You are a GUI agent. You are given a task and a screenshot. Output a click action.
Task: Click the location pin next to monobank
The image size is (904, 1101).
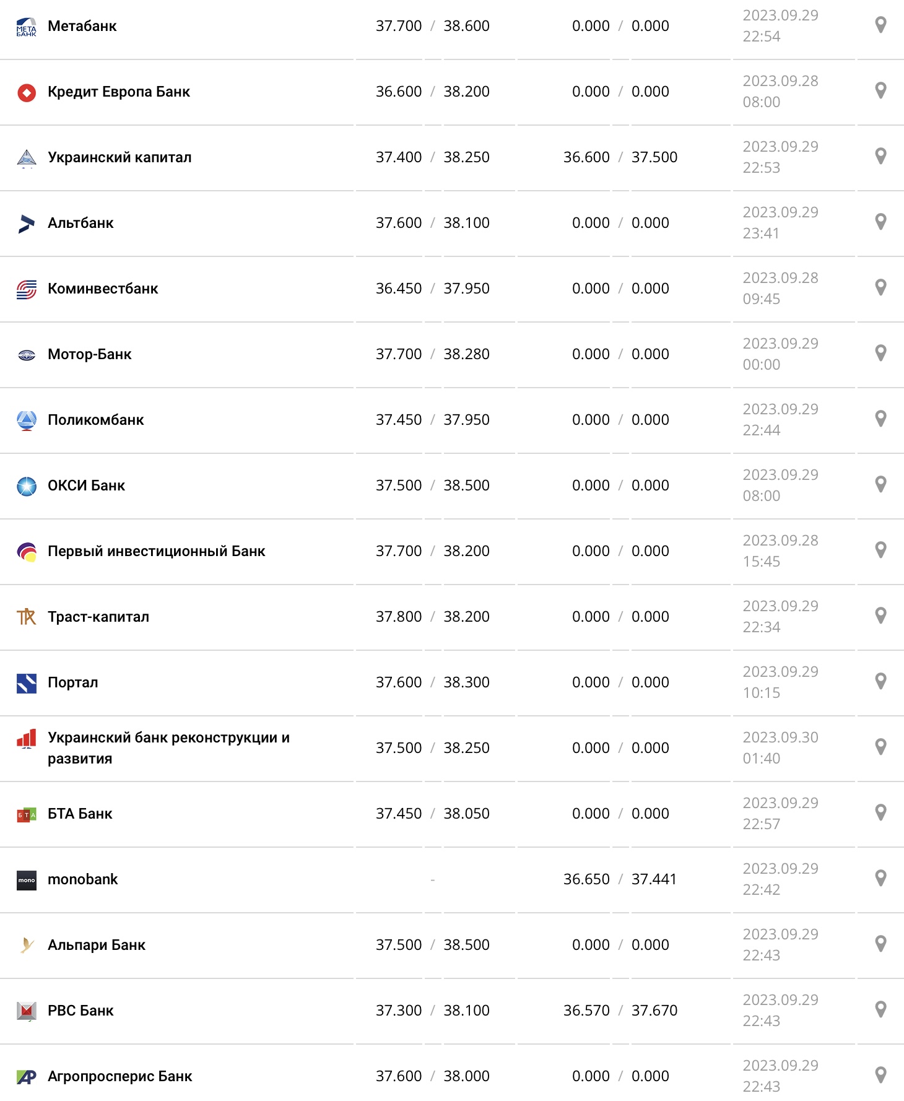point(880,879)
